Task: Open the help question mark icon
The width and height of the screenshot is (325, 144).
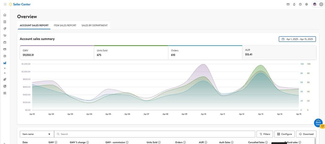Action: click(x=300, y=4)
